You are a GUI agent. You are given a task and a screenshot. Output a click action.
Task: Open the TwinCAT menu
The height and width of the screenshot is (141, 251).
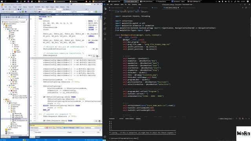click(x=31, y=7)
